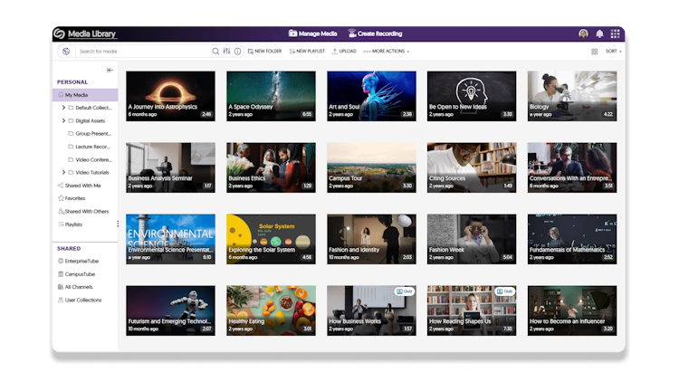Open the A Space Odyssey video
679x382 pixels.
pos(271,96)
